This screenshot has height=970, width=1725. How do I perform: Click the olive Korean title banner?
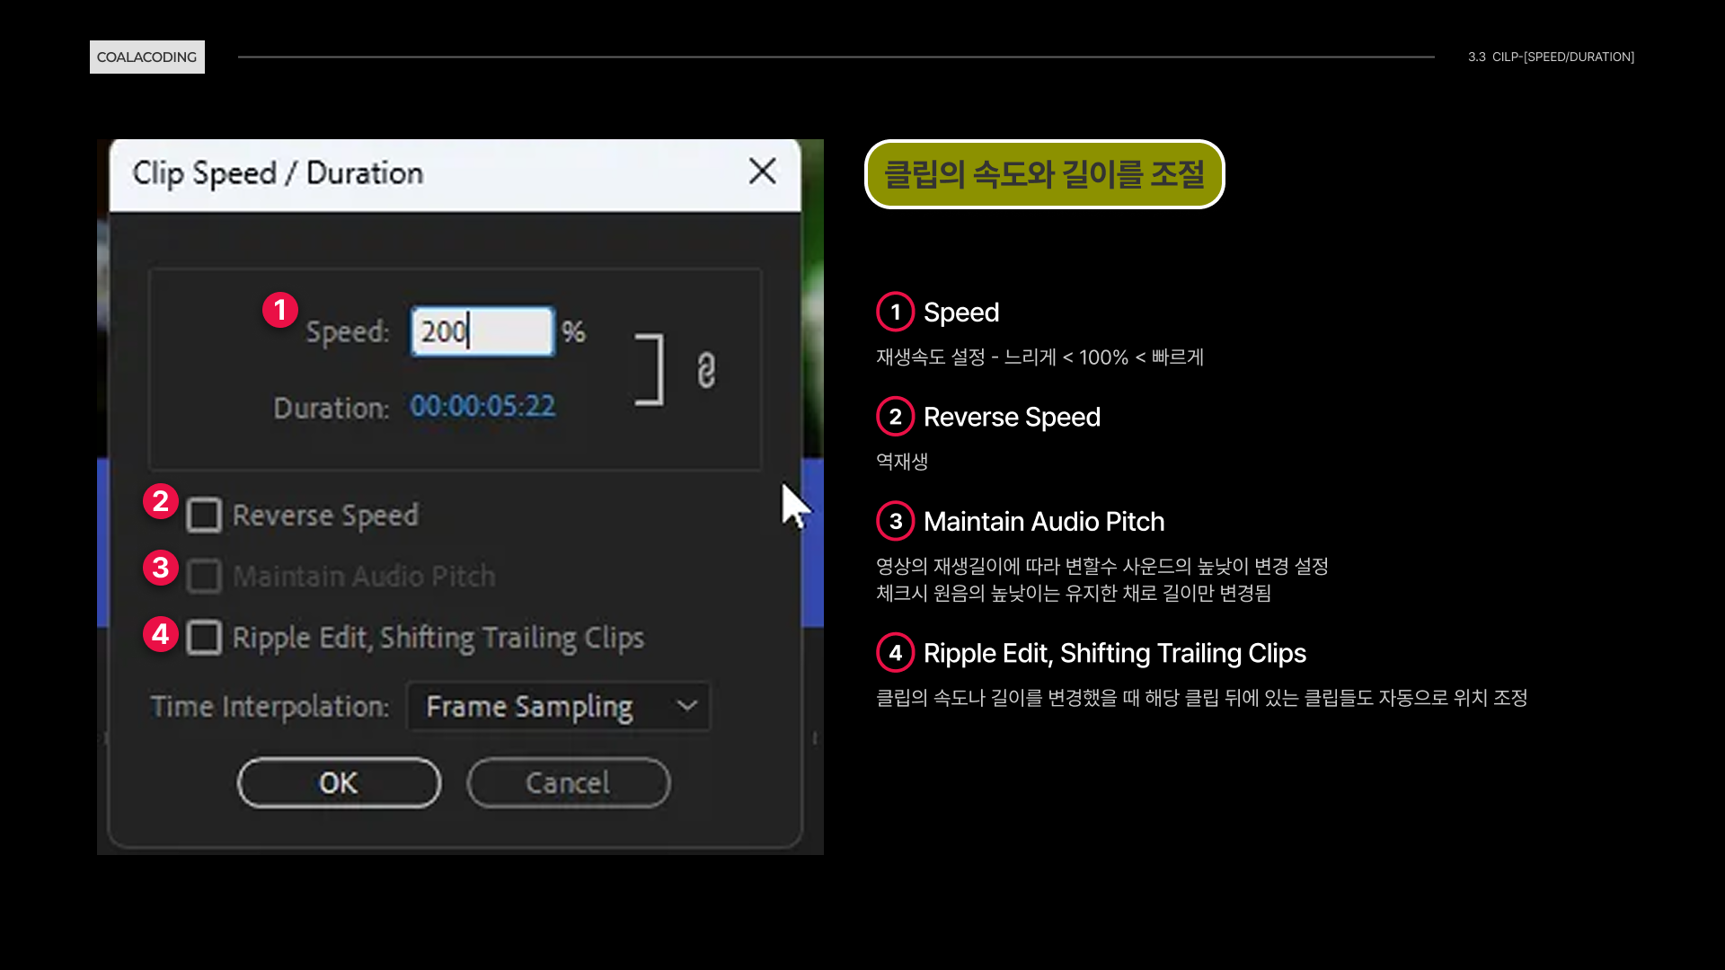1044,174
